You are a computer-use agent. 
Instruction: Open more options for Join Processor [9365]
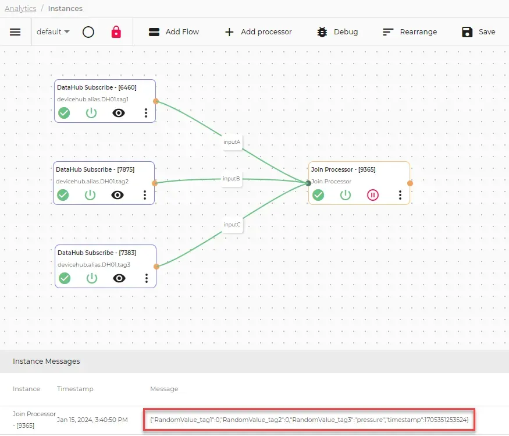(400, 195)
